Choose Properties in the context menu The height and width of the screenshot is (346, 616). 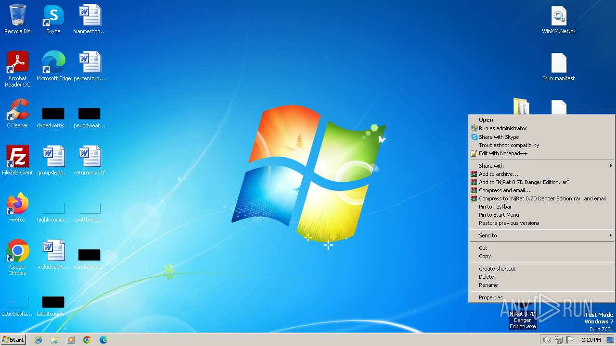click(x=541, y=297)
